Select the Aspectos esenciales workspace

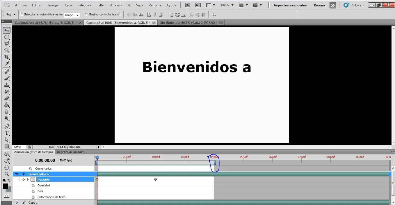coord(290,5)
